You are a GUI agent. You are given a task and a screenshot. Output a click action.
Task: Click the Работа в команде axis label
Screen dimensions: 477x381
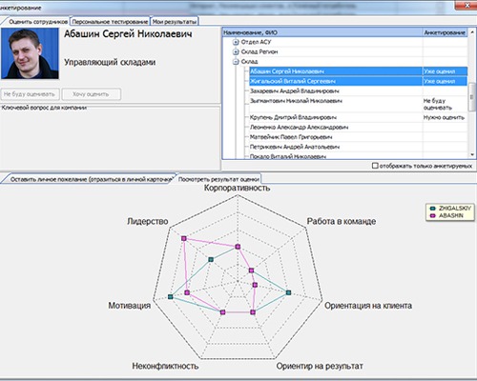[x=342, y=221]
